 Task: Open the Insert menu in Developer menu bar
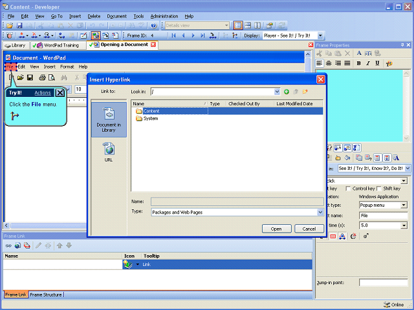tap(75, 16)
